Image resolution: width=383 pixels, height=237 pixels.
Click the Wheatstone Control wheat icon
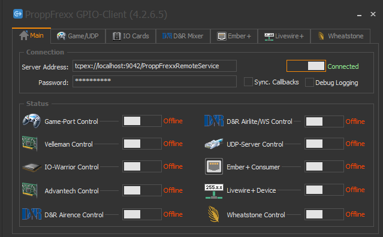tap(214, 214)
